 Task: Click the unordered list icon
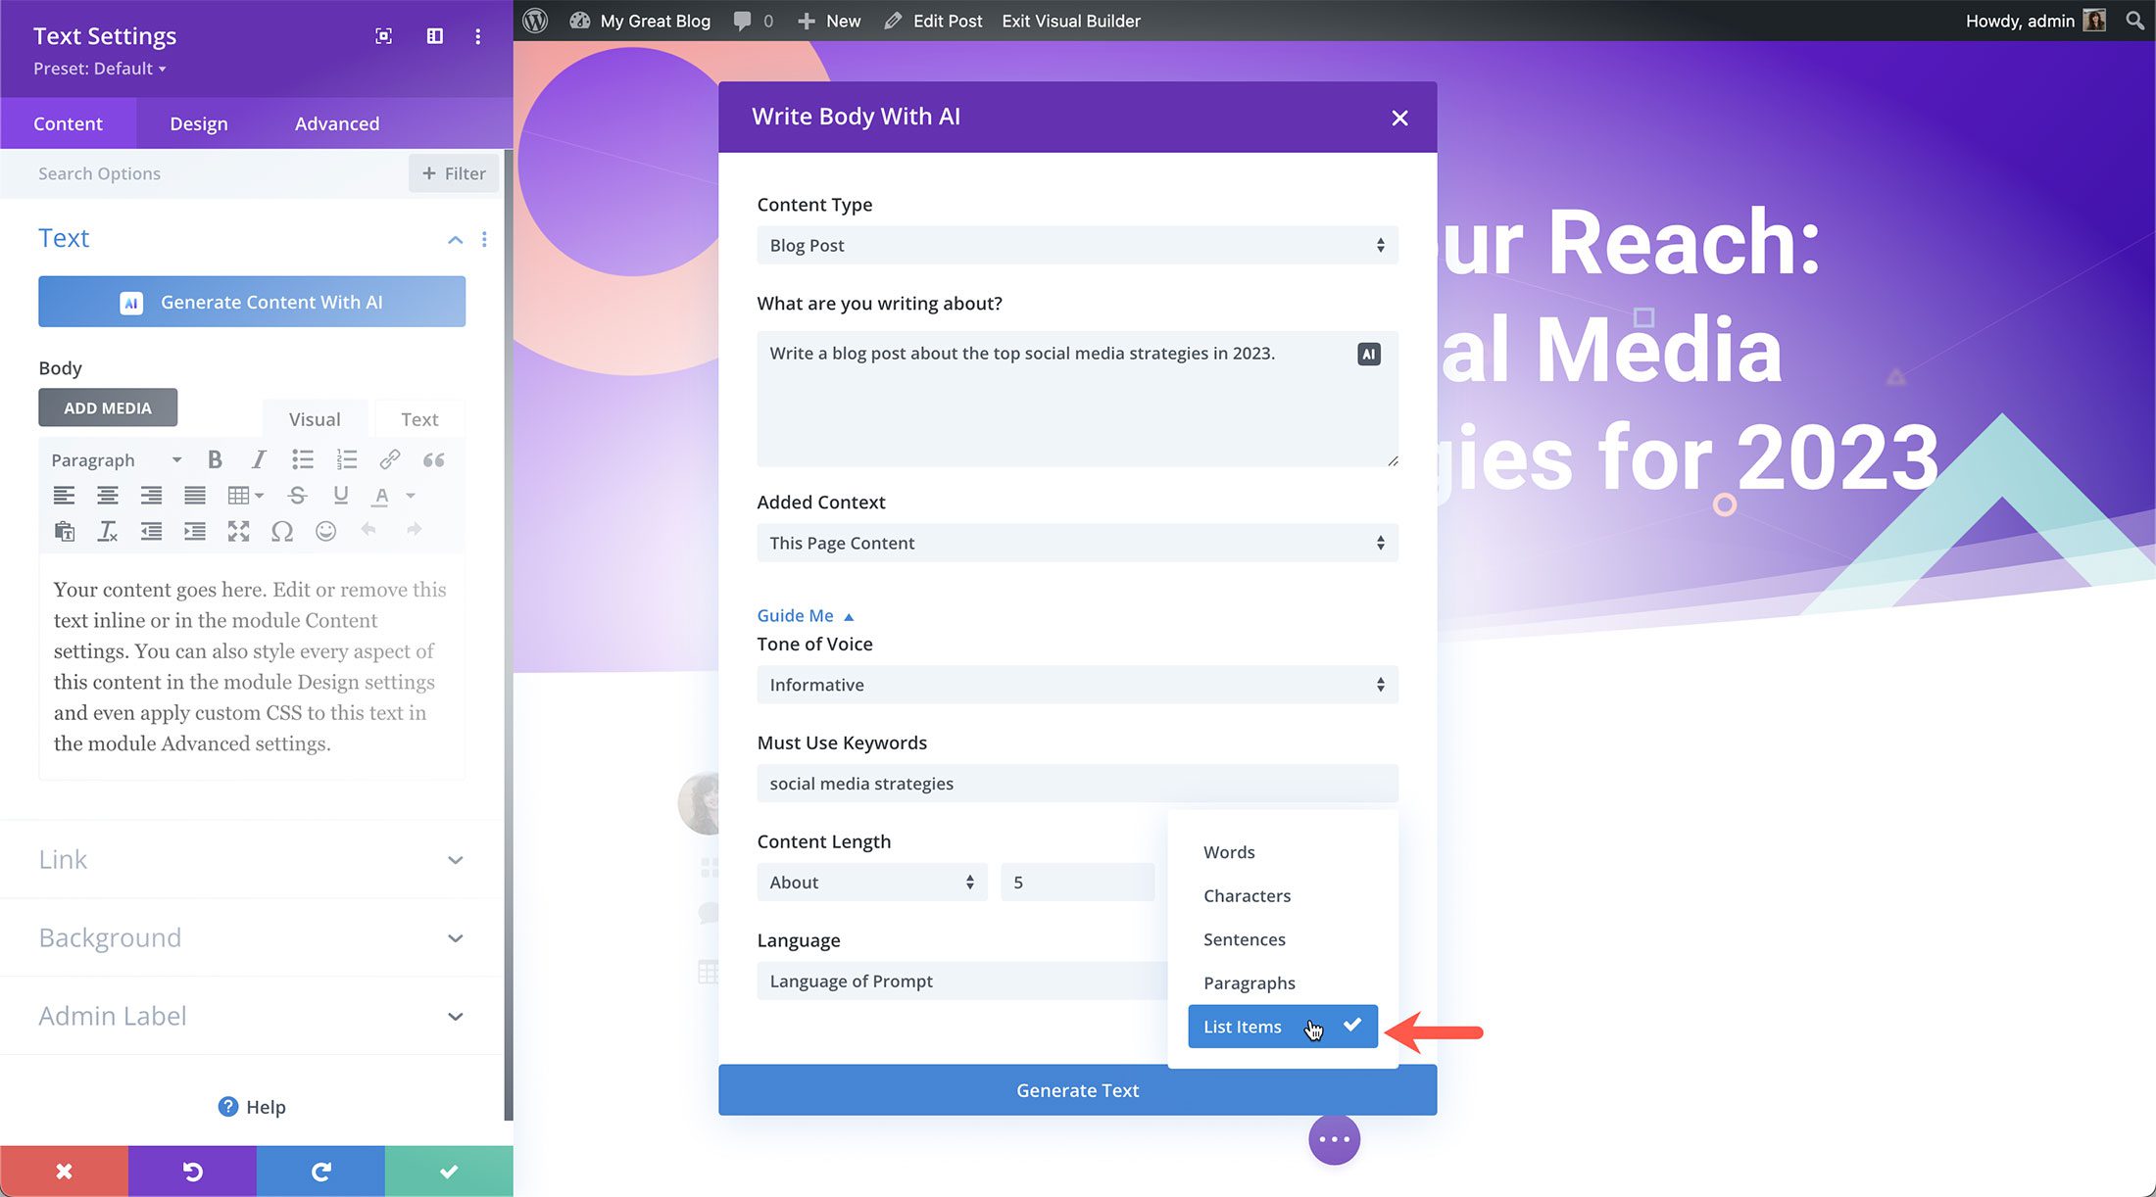[302, 460]
